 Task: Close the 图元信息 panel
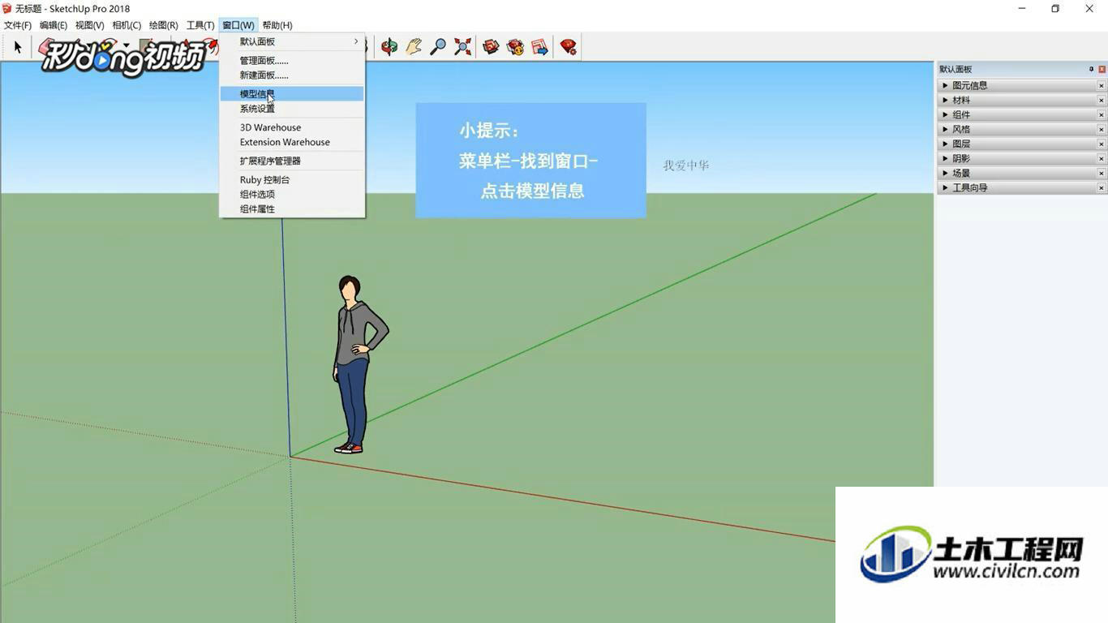pos(1102,85)
